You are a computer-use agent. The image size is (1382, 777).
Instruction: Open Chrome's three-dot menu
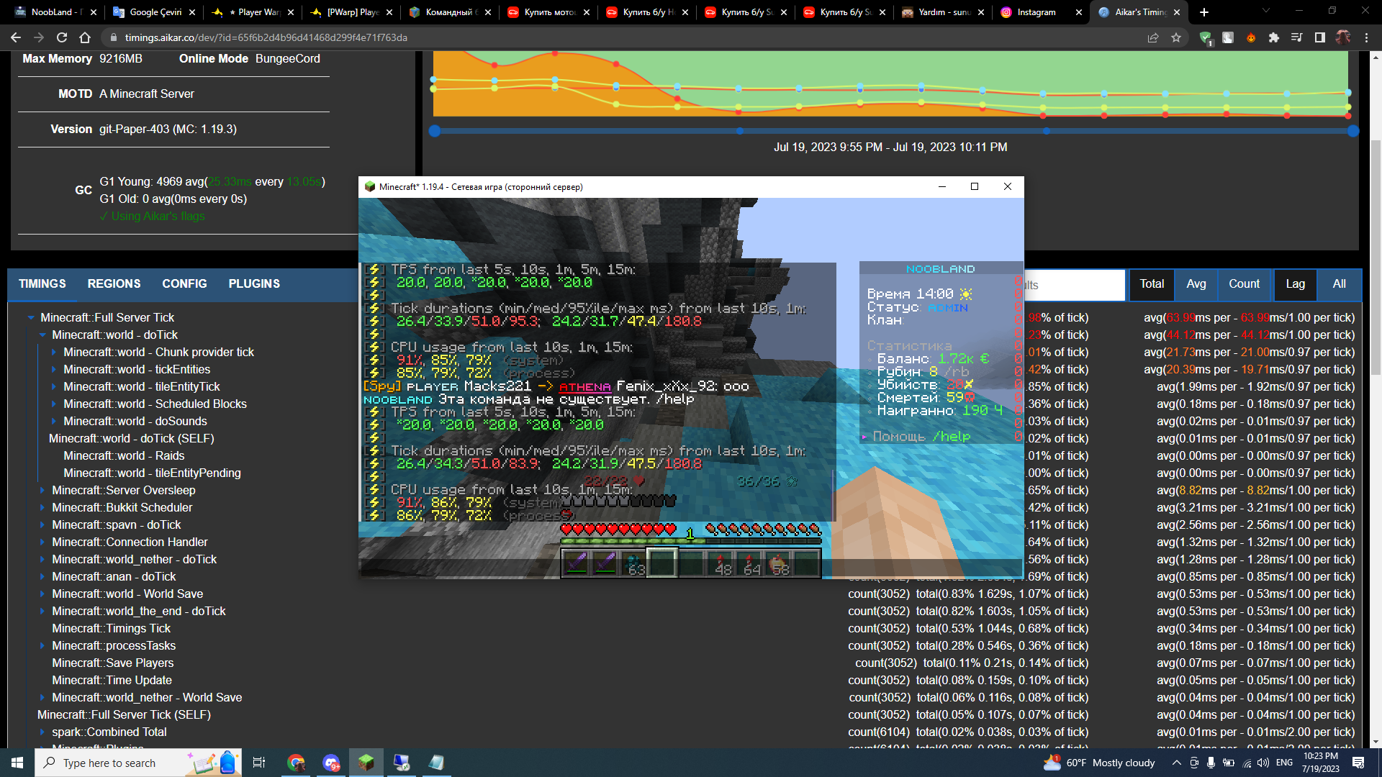(1366, 37)
